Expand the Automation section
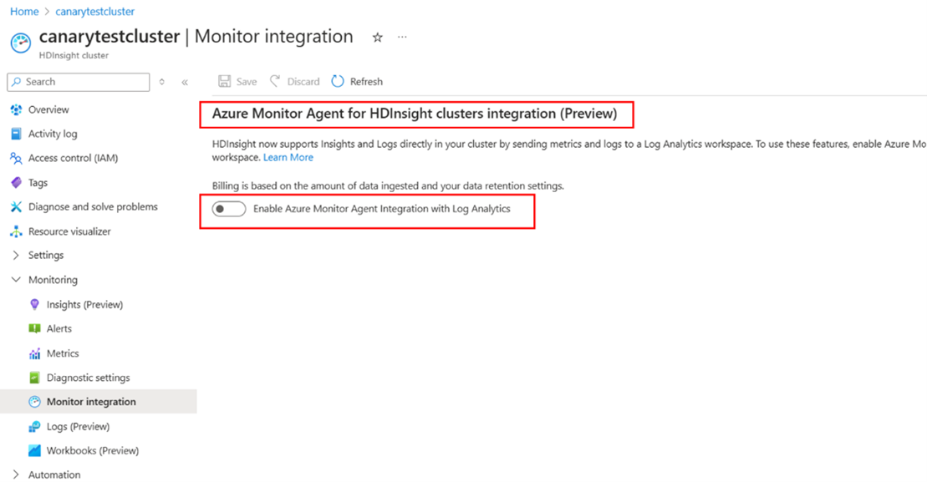 click(54, 474)
